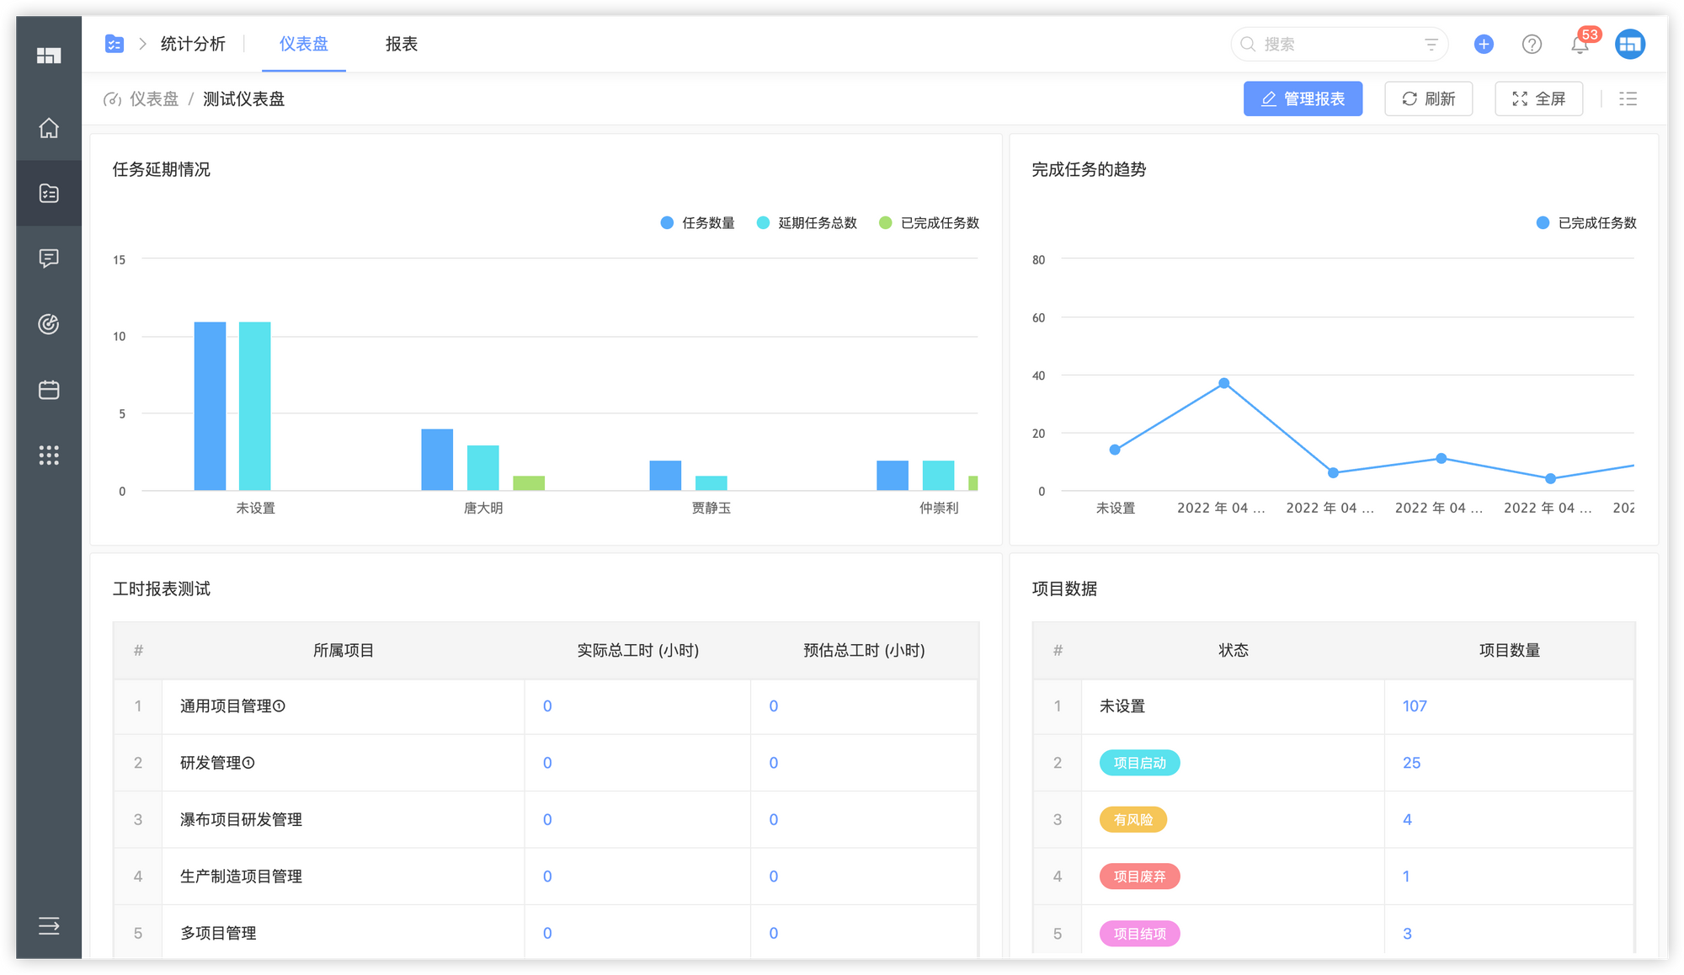Click the 管理报表 button
Screen dimensions: 1684x975
pyautogui.click(x=1303, y=99)
